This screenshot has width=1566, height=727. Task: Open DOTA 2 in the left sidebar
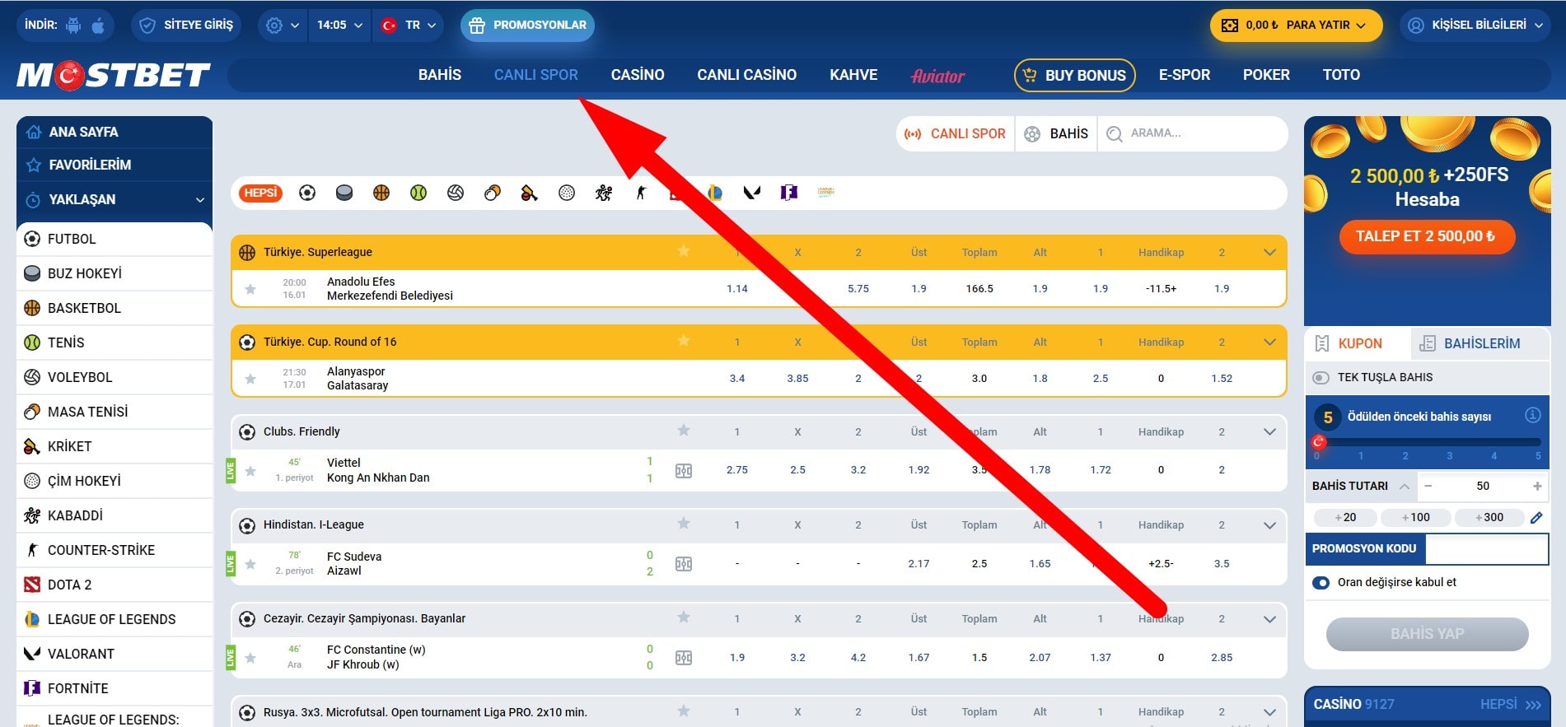pyautogui.click(x=115, y=585)
